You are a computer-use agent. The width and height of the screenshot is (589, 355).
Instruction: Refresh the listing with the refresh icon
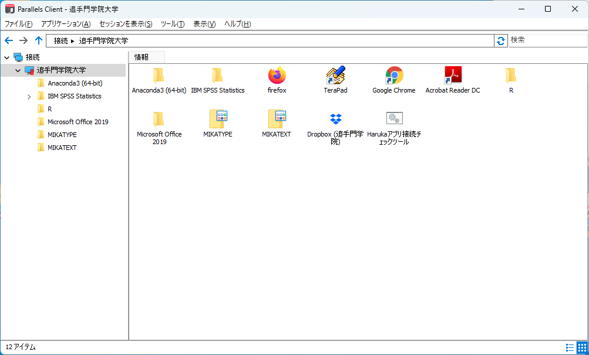(x=501, y=41)
